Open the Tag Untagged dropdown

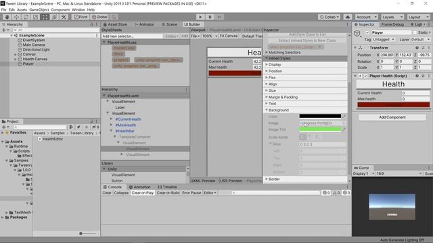pos(384,39)
